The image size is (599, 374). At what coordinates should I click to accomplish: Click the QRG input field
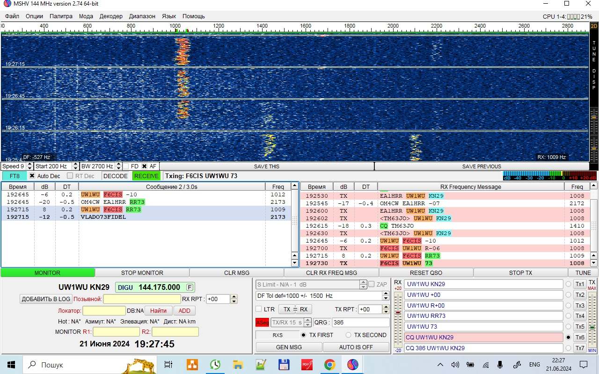coord(361,322)
